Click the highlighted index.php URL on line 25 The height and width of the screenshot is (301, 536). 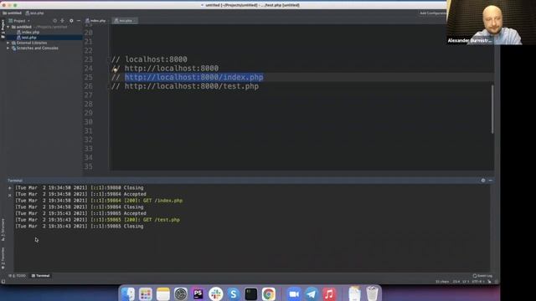tap(193, 78)
